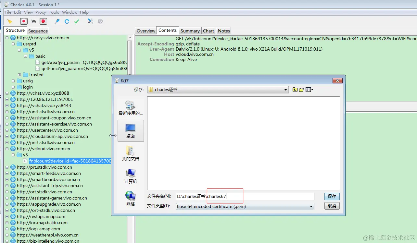Collapse the https://vcloud.vivo.com.cn node
Screen dimensions: 417x243
point(7,149)
